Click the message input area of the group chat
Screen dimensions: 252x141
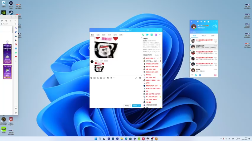[116, 91]
